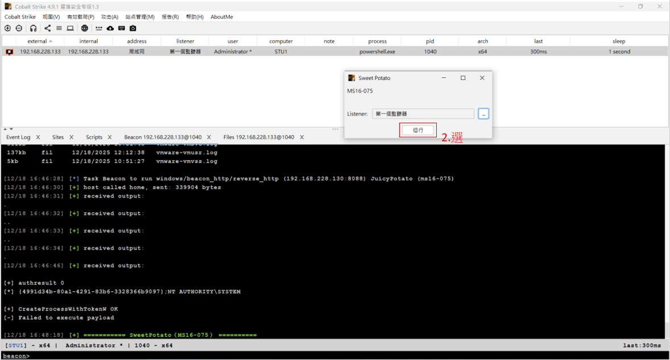The image size is (670, 360).
Task: Open the 攻击(A) menu
Action: tap(110, 17)
